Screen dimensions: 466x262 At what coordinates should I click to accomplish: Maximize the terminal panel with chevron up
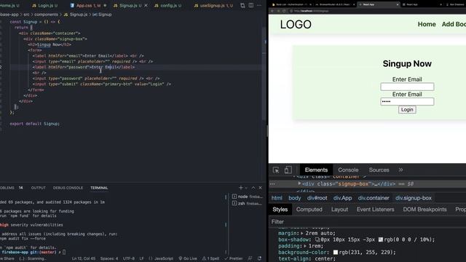coord(253,188)
